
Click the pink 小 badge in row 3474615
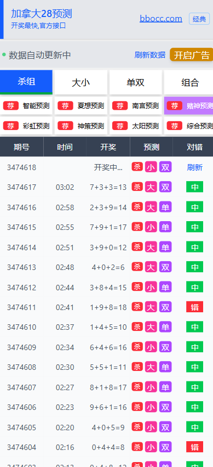point(151,227)
